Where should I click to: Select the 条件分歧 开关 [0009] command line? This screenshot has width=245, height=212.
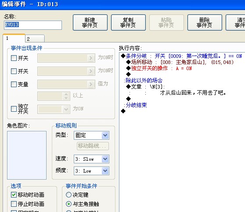click(x=181, y=56)
